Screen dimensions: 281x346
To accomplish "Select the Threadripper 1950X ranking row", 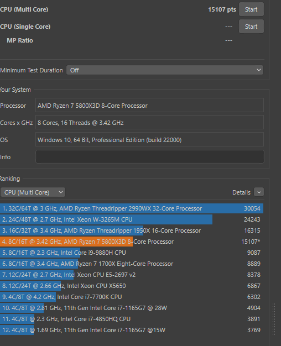I will click(x=132, y=230).
